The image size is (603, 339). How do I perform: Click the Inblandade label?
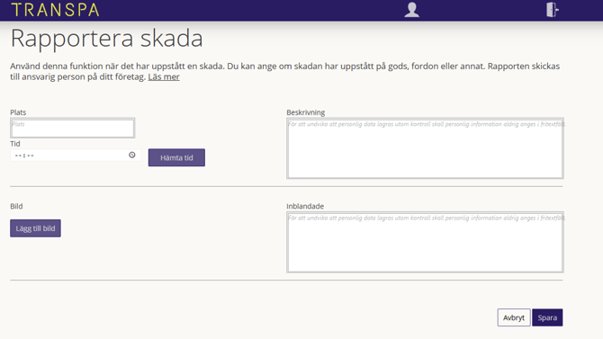click(x=305, y=207)
